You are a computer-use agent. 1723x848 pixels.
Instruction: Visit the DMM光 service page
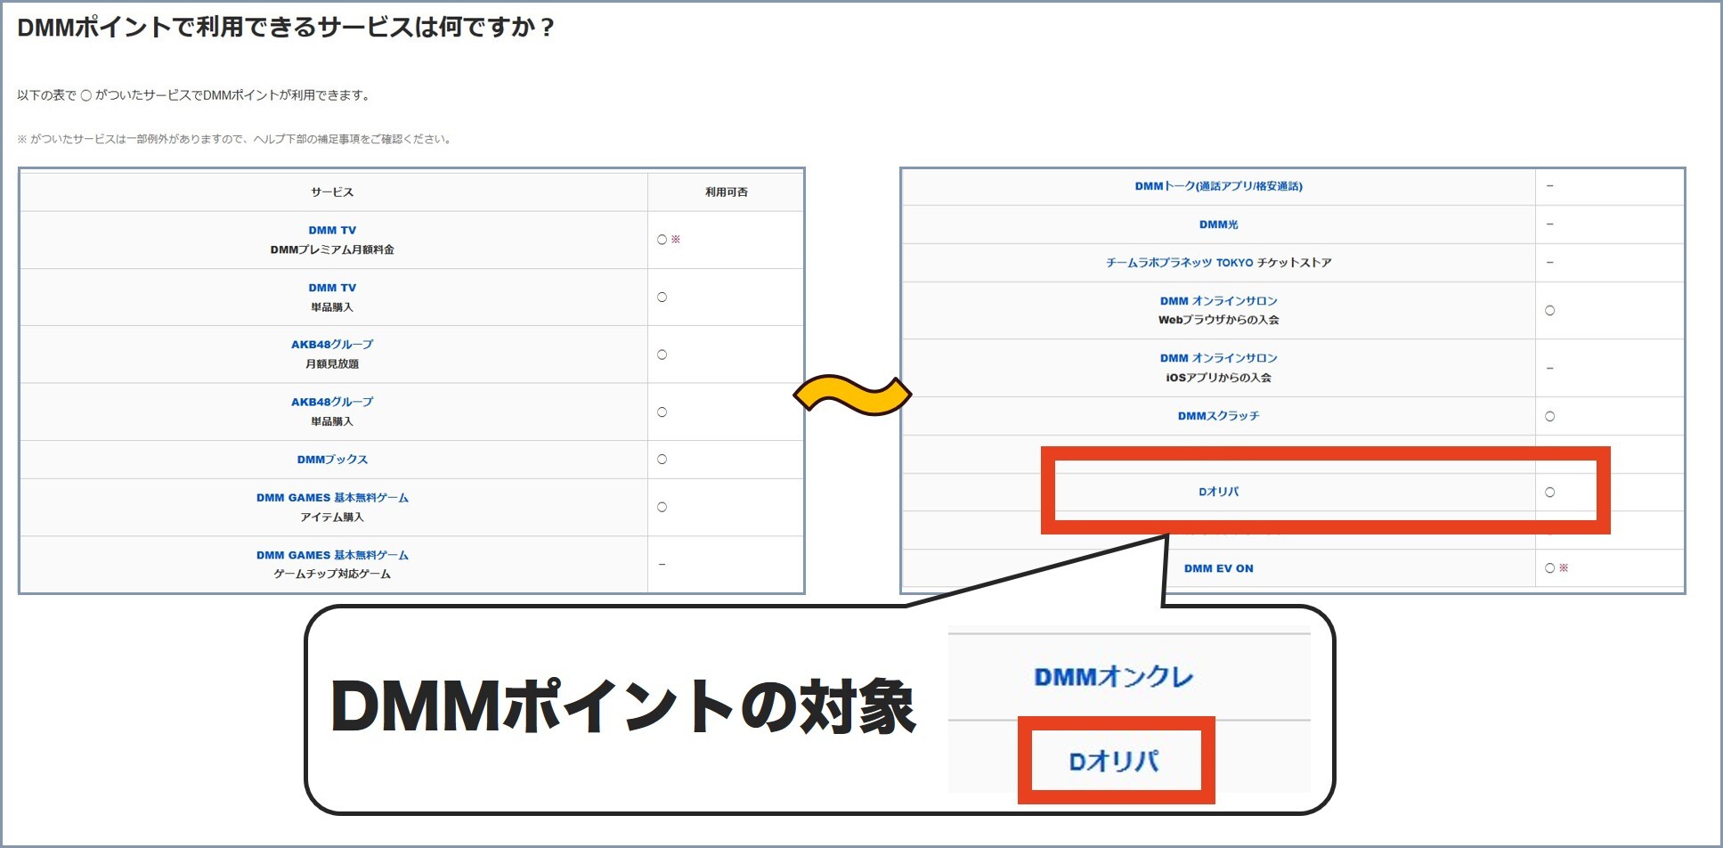coord(1217,224)
